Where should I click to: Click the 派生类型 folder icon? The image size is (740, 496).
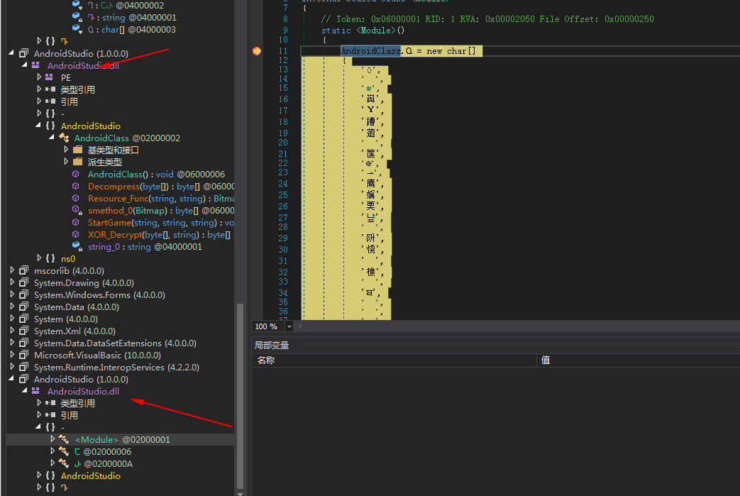point(78,162)
